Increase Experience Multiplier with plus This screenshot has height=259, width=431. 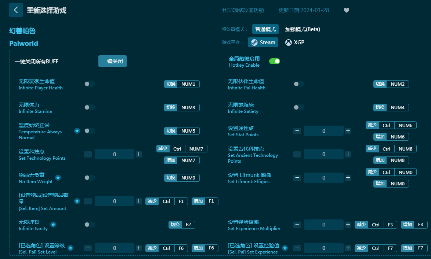pyautogui.click(x=348, y=225)
